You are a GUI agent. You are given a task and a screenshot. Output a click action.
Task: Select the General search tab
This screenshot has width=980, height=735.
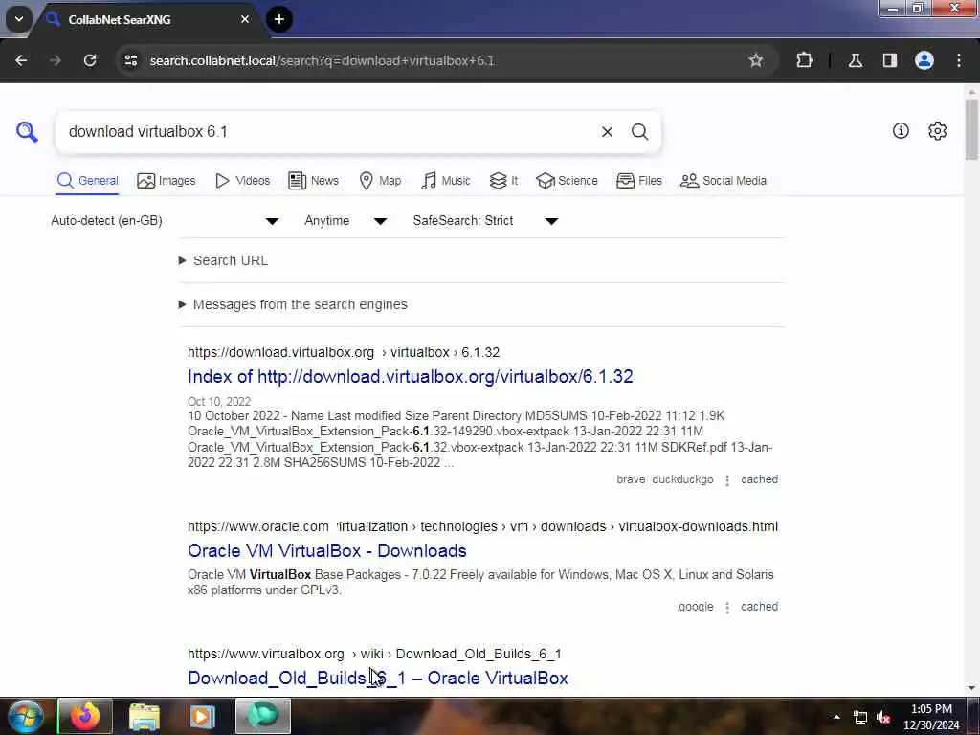pyautogui.click(x=87, y=181)
